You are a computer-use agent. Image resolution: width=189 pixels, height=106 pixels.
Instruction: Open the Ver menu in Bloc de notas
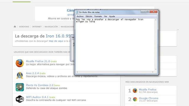[106, 16]
